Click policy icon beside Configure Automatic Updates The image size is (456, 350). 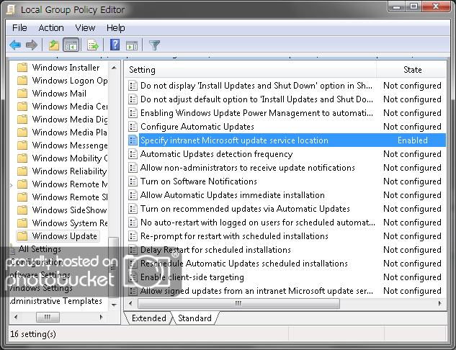[133, 127]
